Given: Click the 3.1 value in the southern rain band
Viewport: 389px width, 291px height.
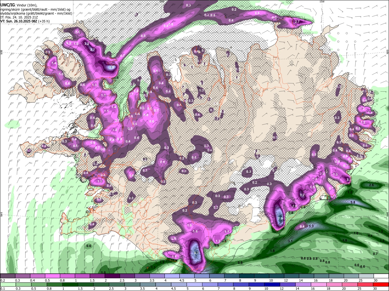Looking at the screenshot, I should [290, 241].
